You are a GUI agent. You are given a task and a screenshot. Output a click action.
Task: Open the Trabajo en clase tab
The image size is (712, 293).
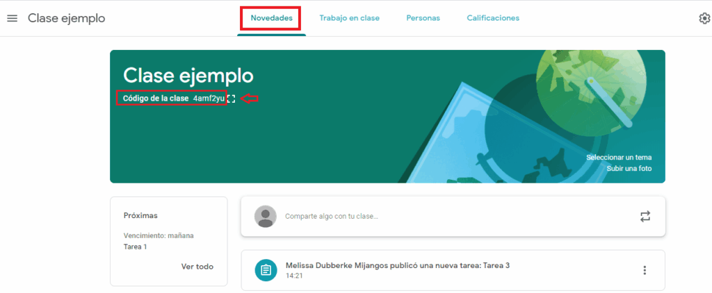coord(349,18)
